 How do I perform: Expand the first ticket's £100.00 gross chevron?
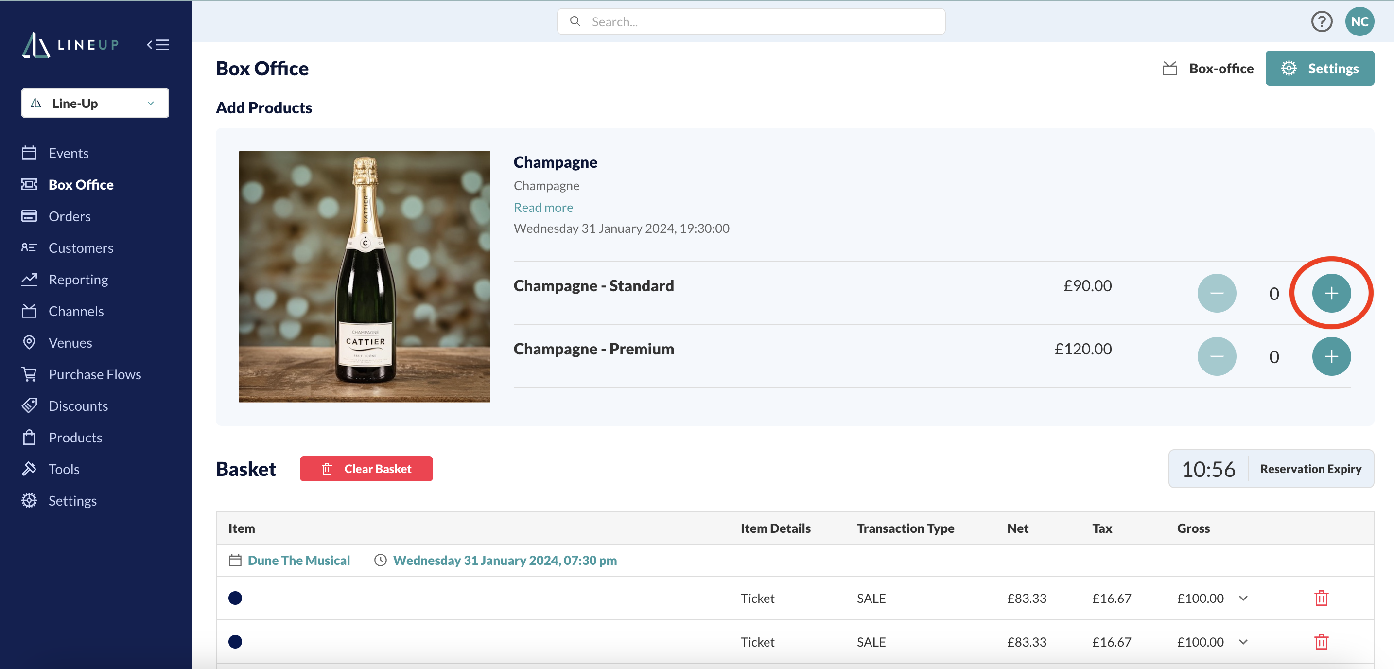click(x=1243, y=598)
